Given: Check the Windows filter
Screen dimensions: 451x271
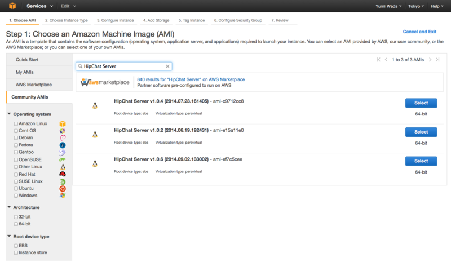Looking at the screenshot, I should point(16,196).
